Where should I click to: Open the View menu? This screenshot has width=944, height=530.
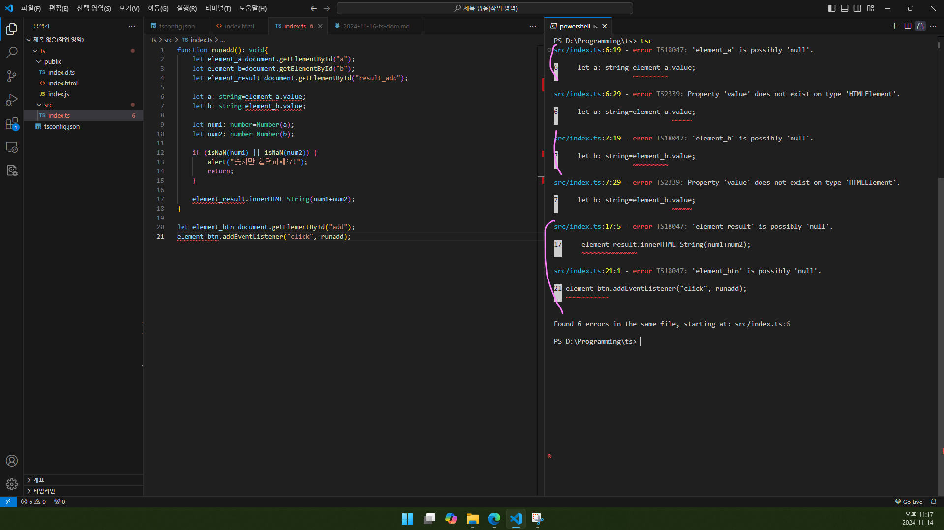click(x=129, y=8)
